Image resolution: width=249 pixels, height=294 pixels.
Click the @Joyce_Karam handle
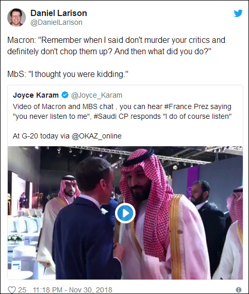click(96, 95)
